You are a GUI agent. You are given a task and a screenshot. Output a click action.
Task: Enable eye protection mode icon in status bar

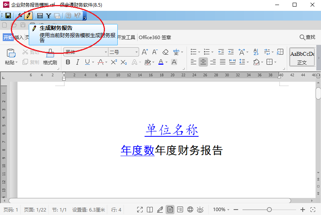coord(200,210)
